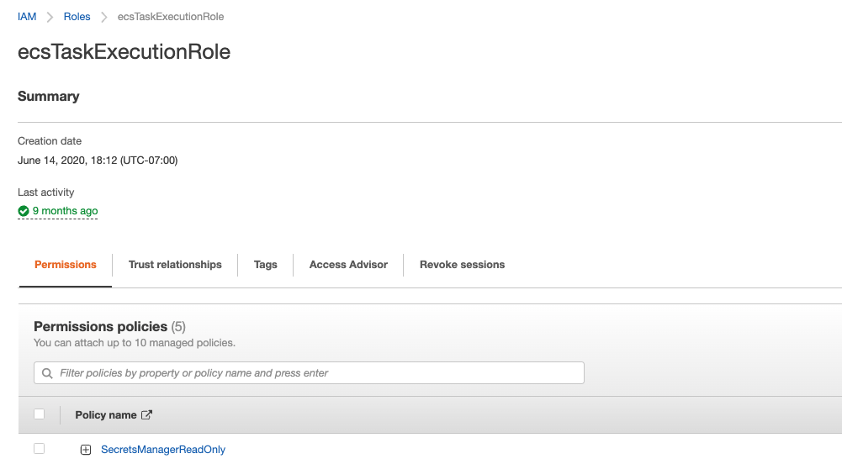The height and width of the screenshot is (464, 842).
Task: Focus the Filter policies search field
Action: [309, 373]
